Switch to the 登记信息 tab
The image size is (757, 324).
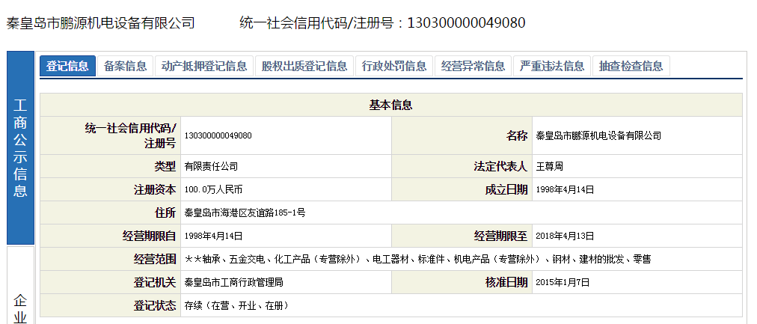(67, 66)
